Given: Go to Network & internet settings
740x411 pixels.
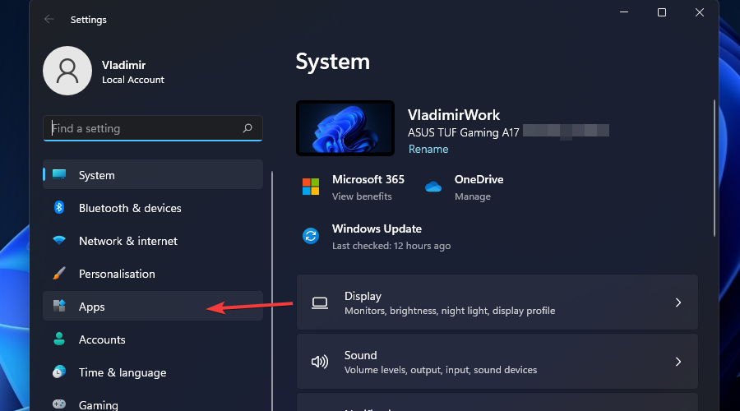Looking at the screenshot, I should tap(153, 241).
